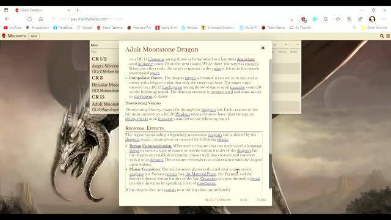This screenshot has height=220, width=391.
Task: Open the hamburger menu icon in Monsters bar
Action: point(388,36)
